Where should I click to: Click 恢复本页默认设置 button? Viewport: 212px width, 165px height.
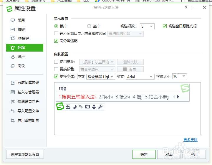pyautogui.click(x=25, y=154)
